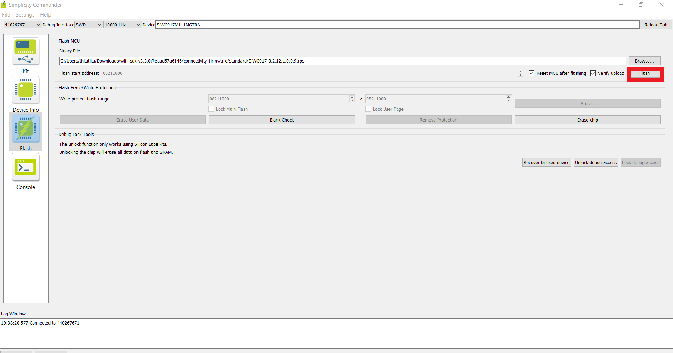The height and width of the screenshot is (353, 673).
Task: Open the Kit panel icon
Action: pos(26,52)
